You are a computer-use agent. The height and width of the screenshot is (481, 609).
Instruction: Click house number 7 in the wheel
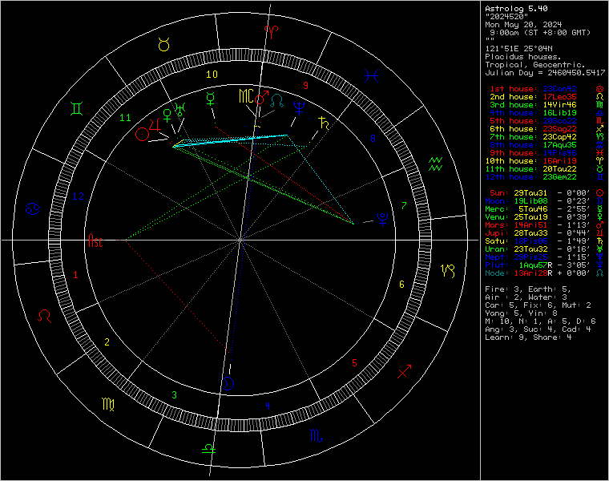(x=404, y=205)
